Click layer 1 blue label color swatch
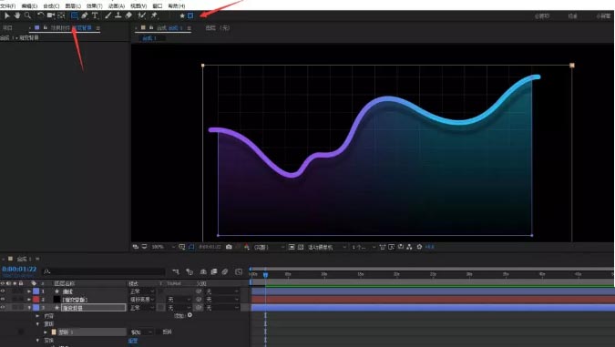The width and height of the screenshot is (615, 347). click(36, 291)
